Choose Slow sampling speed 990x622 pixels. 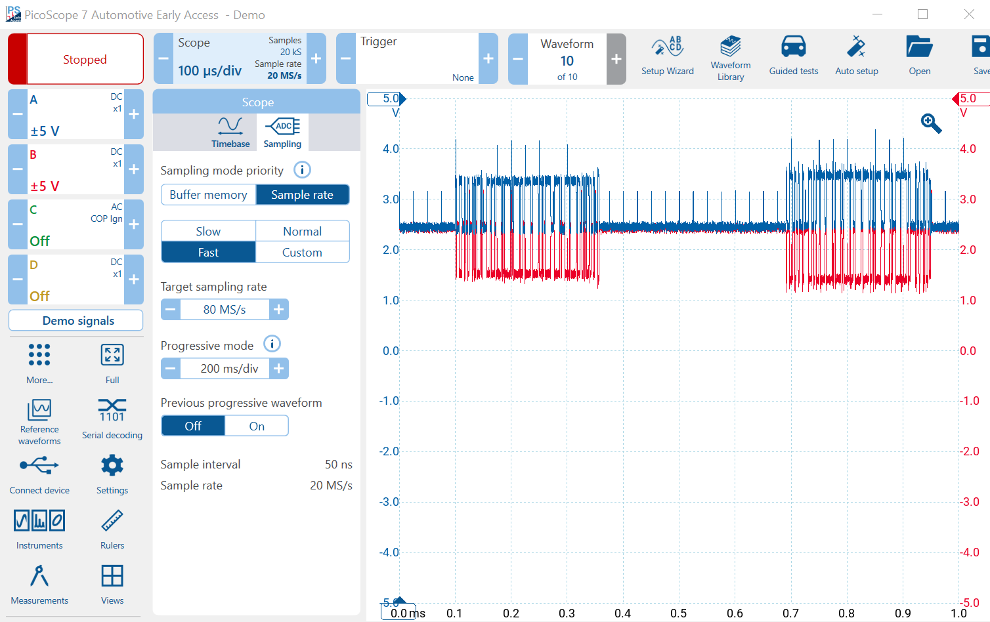[208, 231]
